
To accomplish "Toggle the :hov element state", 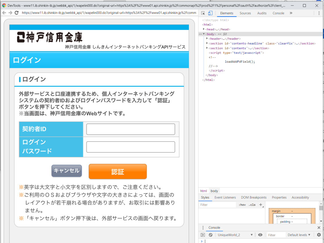I will tap(242, 205).
